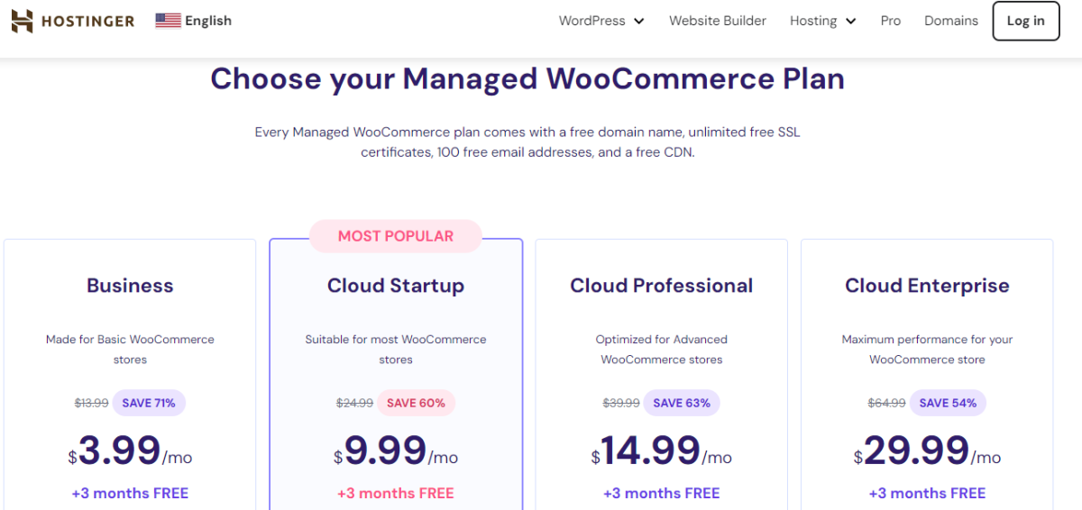Image resolution: width=1082 pixels, height=510 pixels.
Task: Click the Suitable for most WooCommerce stores description
Action: (396, 350)
